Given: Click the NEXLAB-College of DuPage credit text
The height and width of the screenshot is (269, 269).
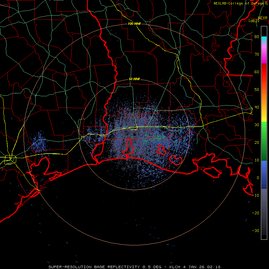Looking at the screenshot, I should [241, 3].
